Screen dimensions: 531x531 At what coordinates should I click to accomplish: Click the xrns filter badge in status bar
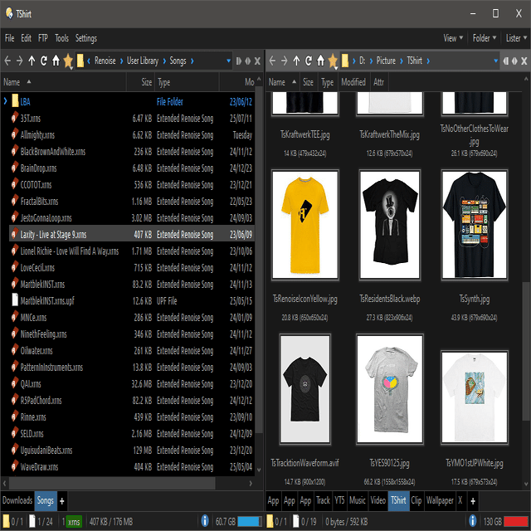(74, 522)
